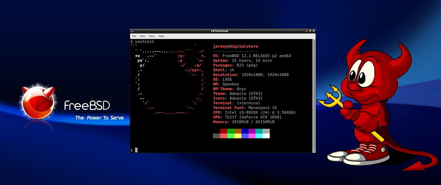Image resolution: width=441 pixels, height=185 pixels.
Task: Click the 'Terminal: lxterminal' line
Action: tap(236, 103)
